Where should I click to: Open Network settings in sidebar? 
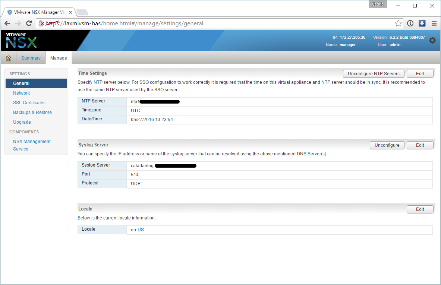[x=22, y=93]
